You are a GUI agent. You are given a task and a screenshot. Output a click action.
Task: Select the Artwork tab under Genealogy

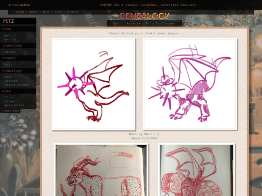(x=133, y=23)
